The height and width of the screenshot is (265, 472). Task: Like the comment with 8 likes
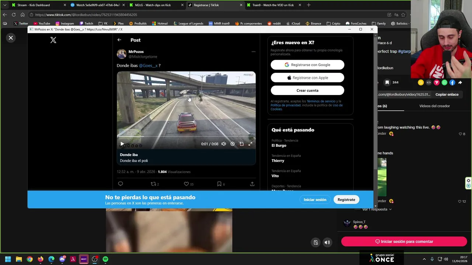(460, 134)
